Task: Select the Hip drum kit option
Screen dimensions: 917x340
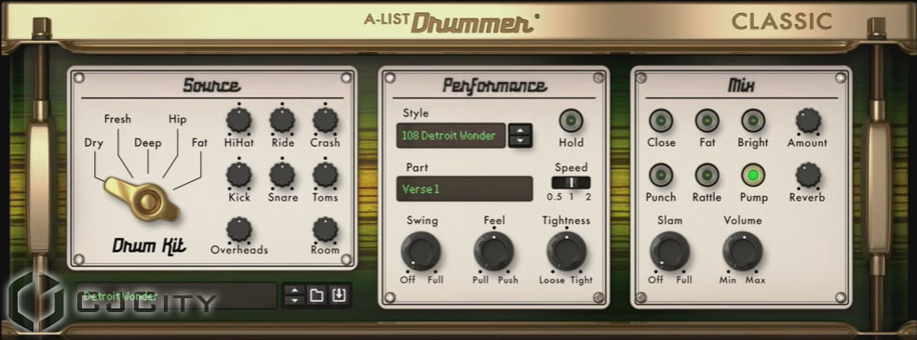Action: (x=177, y=120)
